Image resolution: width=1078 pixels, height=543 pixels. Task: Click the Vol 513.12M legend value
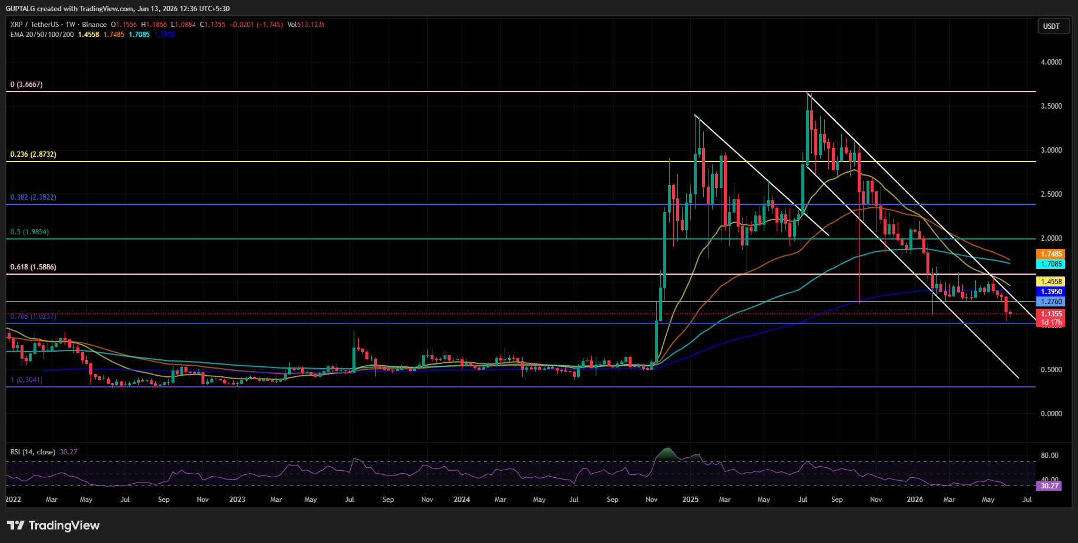click(x=305, y=25)
